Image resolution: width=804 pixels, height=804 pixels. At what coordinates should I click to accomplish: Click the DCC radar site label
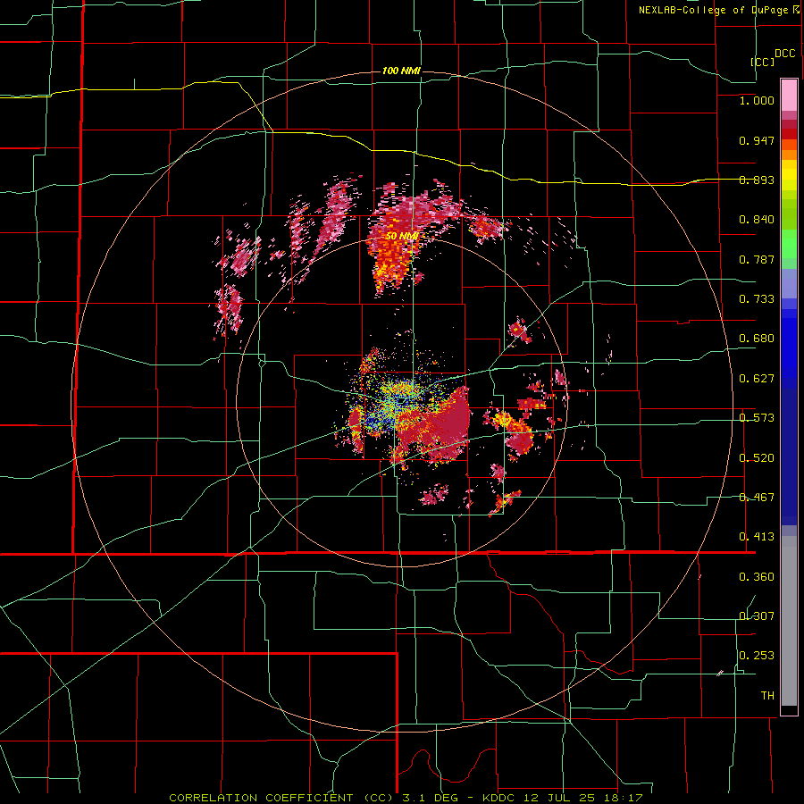pyautogui.click(x=785, y=54)
